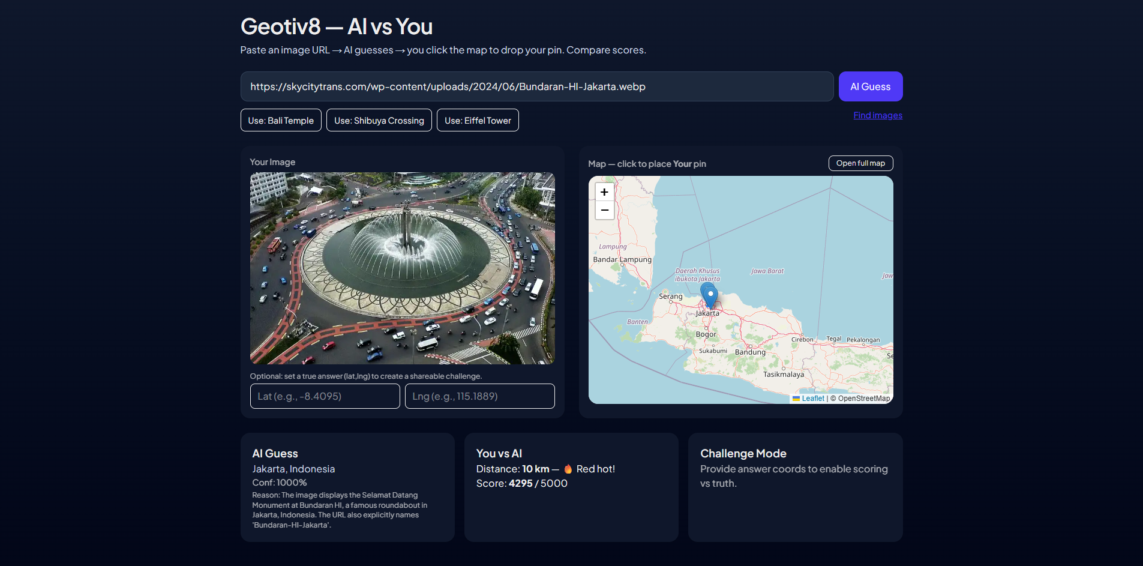1143x566 pixels.
Task: Open the Find images link
Action: click(x=877, y=115)
